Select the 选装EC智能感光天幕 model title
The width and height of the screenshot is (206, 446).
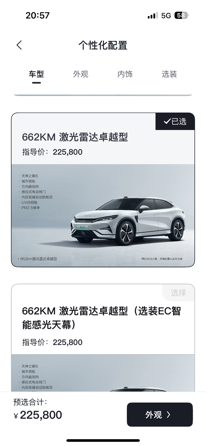pyautogui.click(x=101, y=318)
